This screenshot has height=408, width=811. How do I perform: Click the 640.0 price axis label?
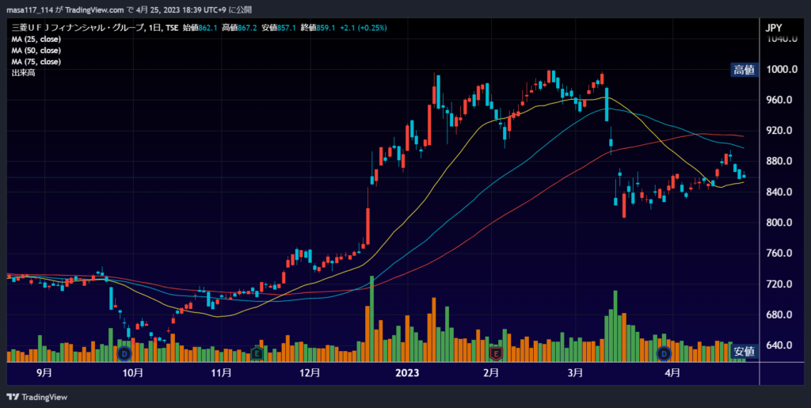pos(779,345)
